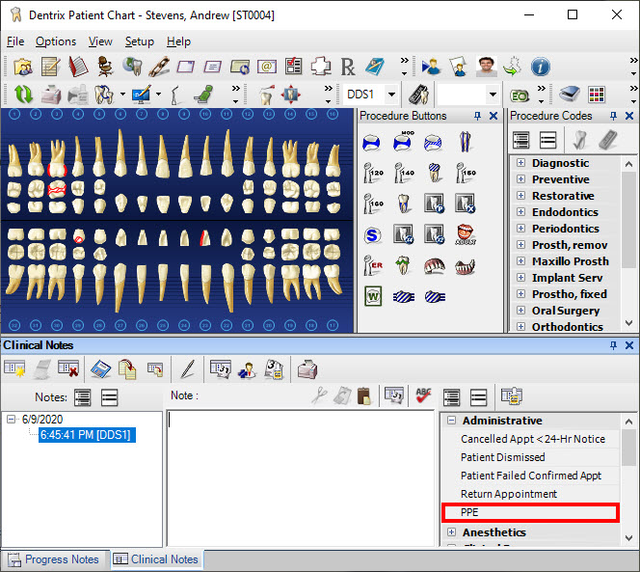This screenshot has width=640, height=572.
Task: Click the patient photo thumbnail in the toolbar
Action: [x=486, y=67]
